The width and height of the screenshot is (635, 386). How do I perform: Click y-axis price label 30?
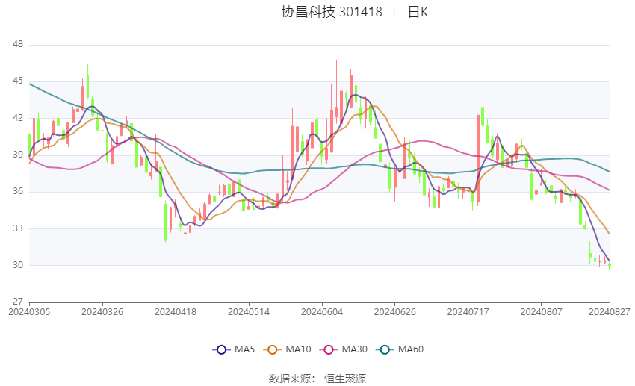click(18, 265)
